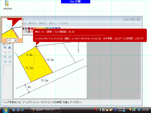
Task: Select the straight Line tool
Action: point(5,52)
